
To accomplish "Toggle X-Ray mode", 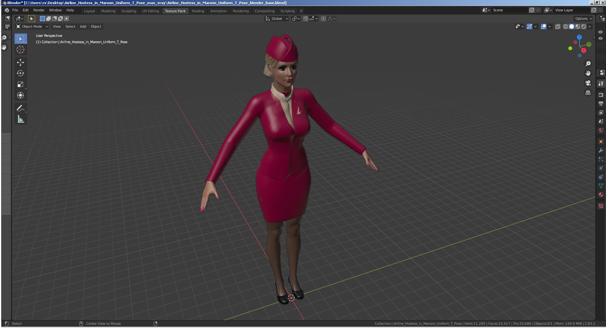I will [x=558, y=26].
